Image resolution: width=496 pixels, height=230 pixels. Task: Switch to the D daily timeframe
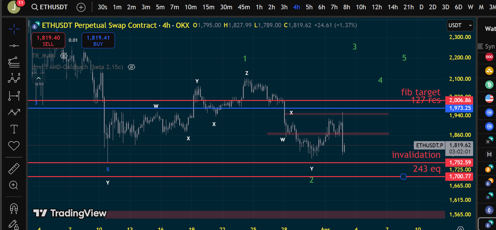pyautogui.click(x=421, y=7)
